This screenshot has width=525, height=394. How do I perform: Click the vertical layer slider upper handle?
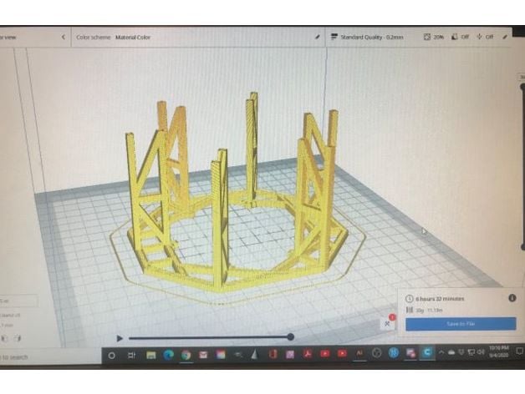[x=522, y=87]
